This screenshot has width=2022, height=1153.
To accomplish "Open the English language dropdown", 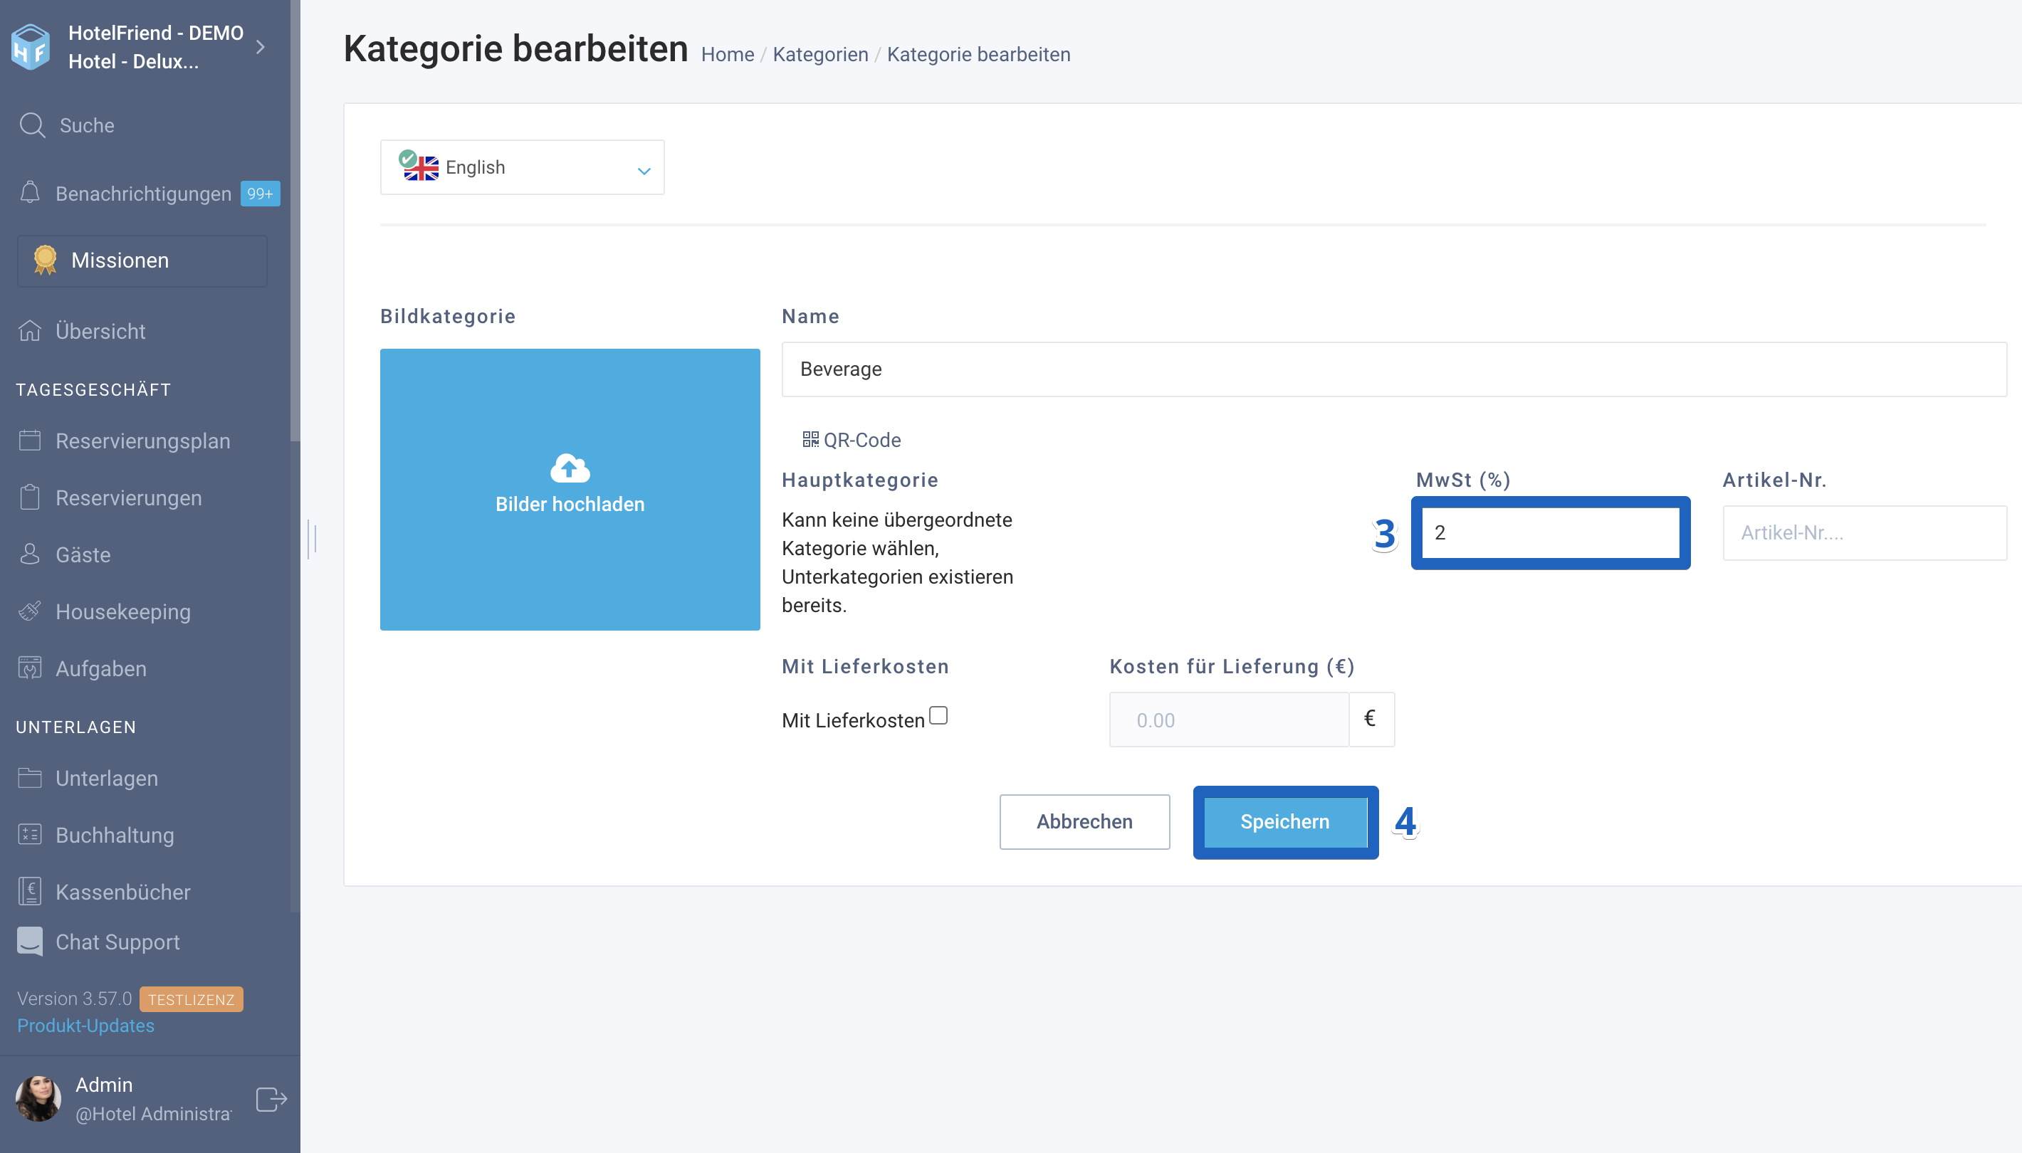I will click(x=522, y=167).
